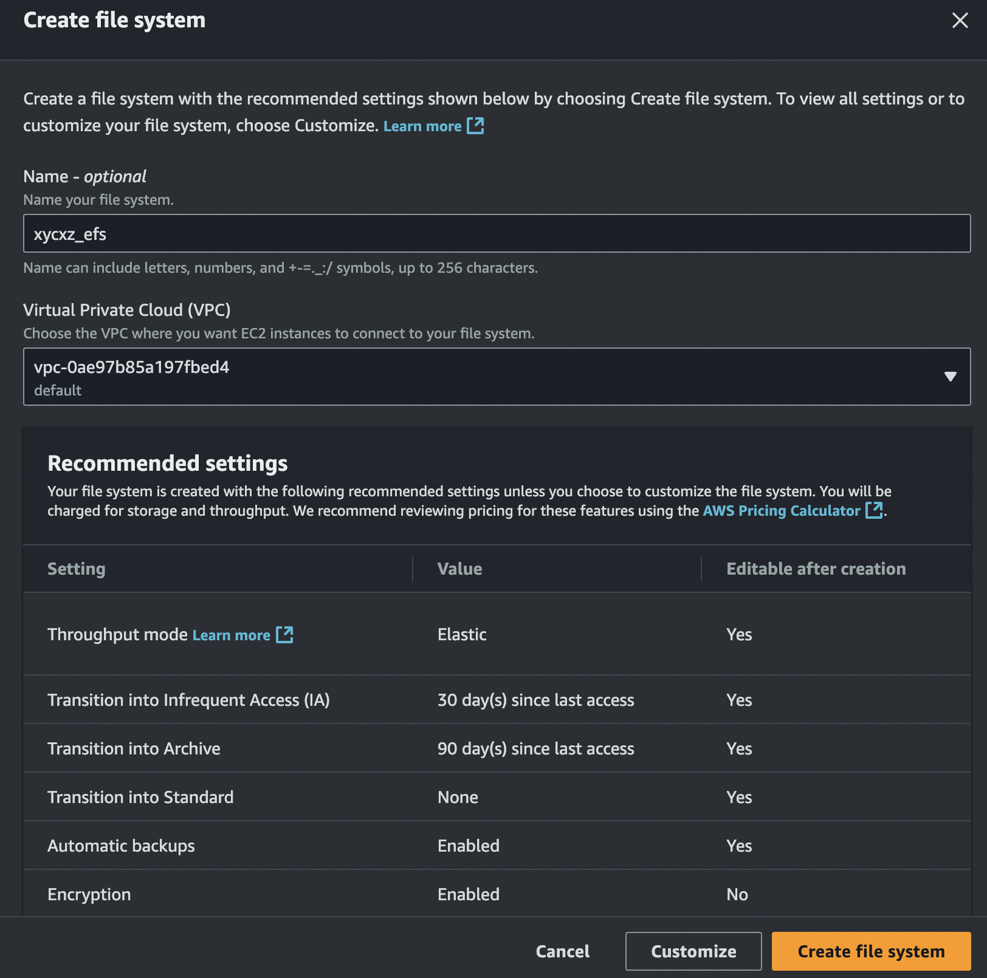Expand the VPC dropdown arrow
This screenshot has height=978, width=987.
click(x=950, y=377)
